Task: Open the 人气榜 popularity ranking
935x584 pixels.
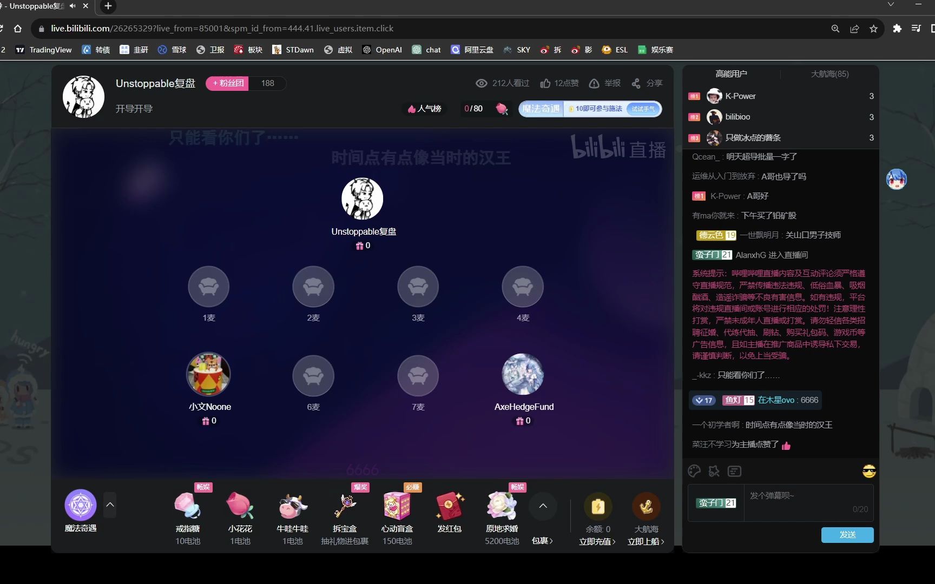Action: (425, 109)
